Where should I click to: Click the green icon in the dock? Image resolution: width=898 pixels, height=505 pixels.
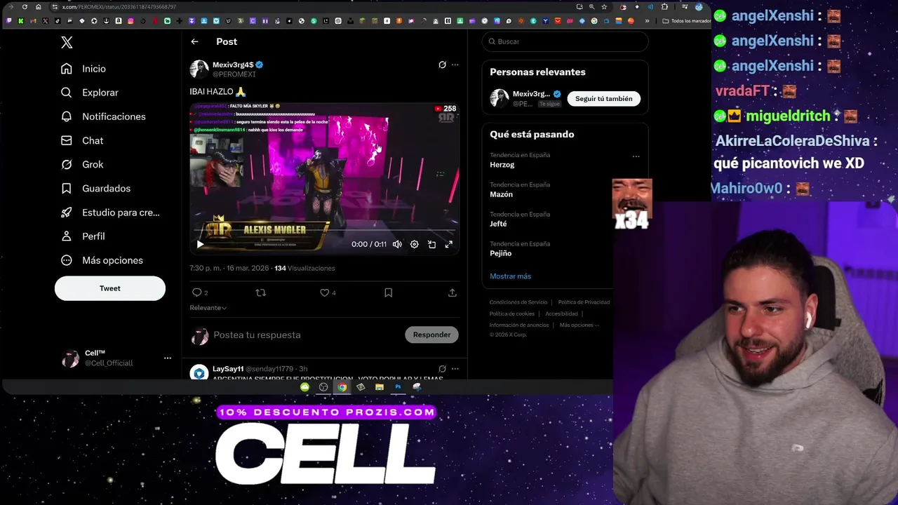pyautogui.click(x=304, y=387)
